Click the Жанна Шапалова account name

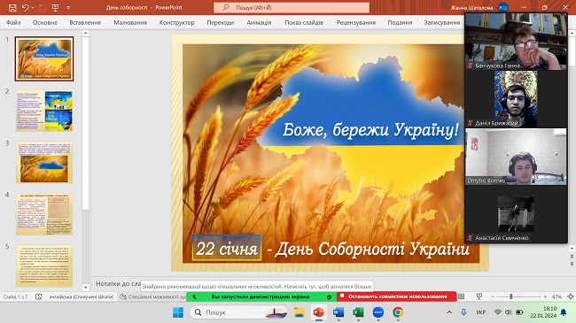tap(471, 7)
